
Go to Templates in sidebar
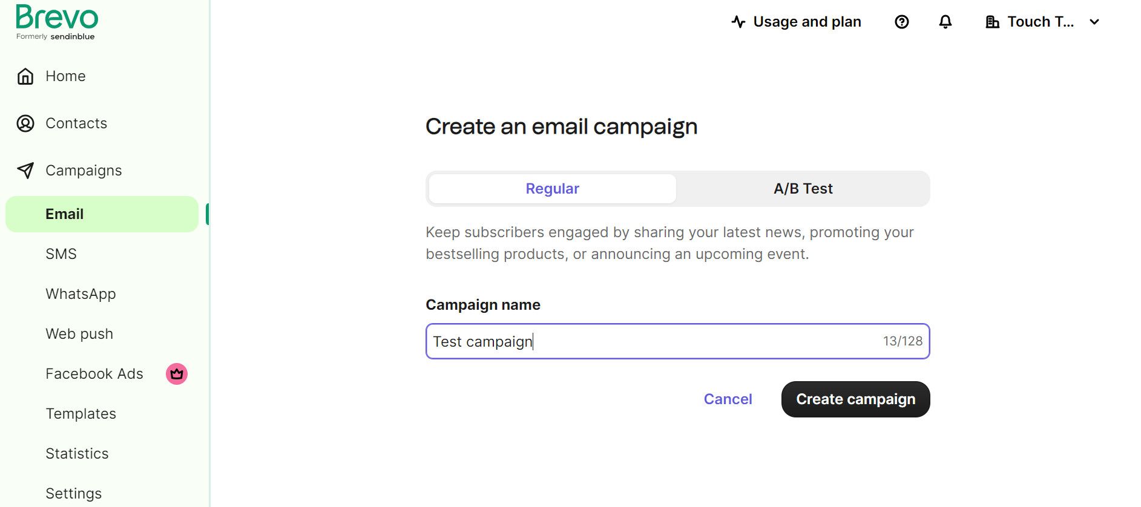point(81,414)
